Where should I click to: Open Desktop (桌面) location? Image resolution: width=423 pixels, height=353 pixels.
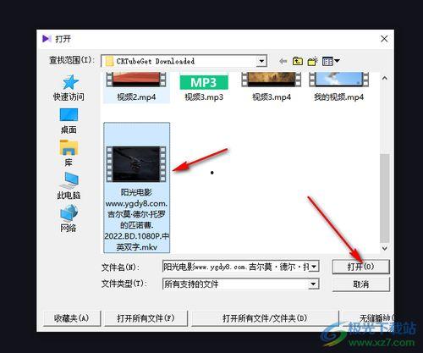(69, 121)
